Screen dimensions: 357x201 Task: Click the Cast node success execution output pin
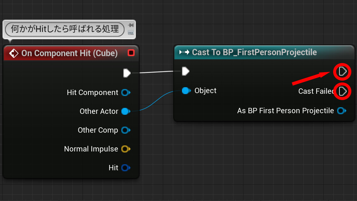(x=343, y=71)
